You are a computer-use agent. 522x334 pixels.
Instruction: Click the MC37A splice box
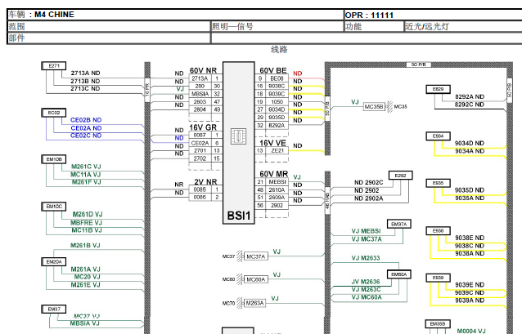(x=255, y=256)
